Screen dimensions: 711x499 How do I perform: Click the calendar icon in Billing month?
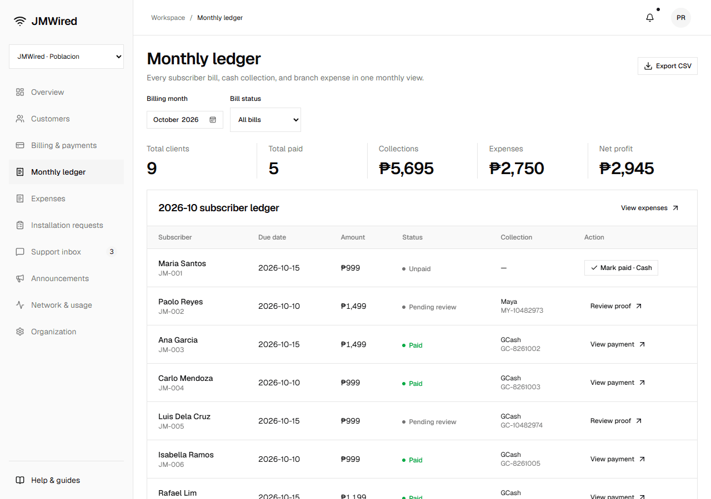[213, 120]
